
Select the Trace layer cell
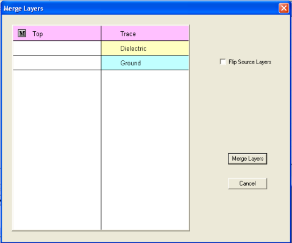(x=145, y=34)
